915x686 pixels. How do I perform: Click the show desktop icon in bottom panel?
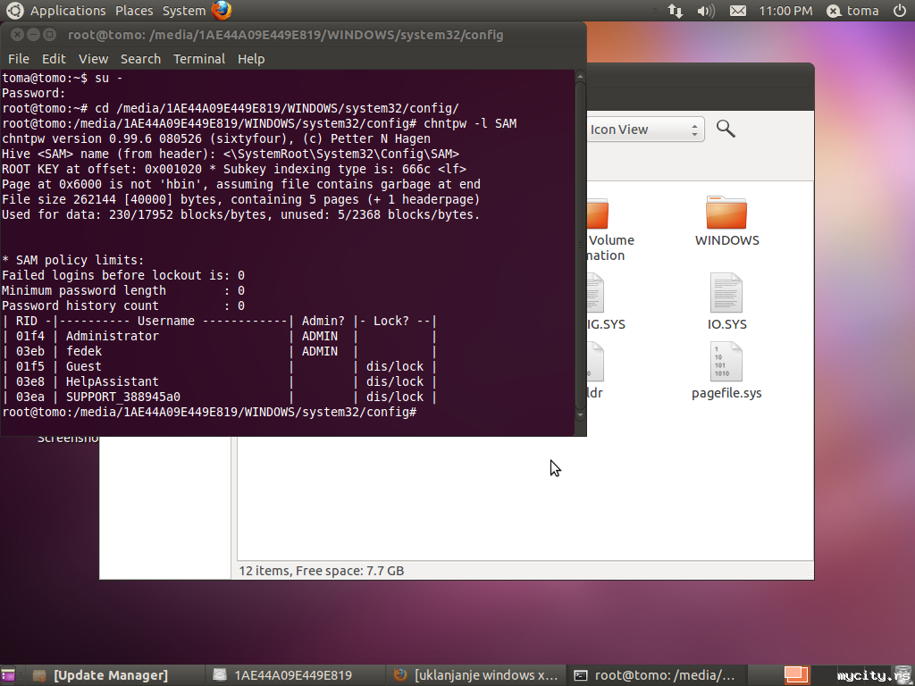tap(10, 675)
